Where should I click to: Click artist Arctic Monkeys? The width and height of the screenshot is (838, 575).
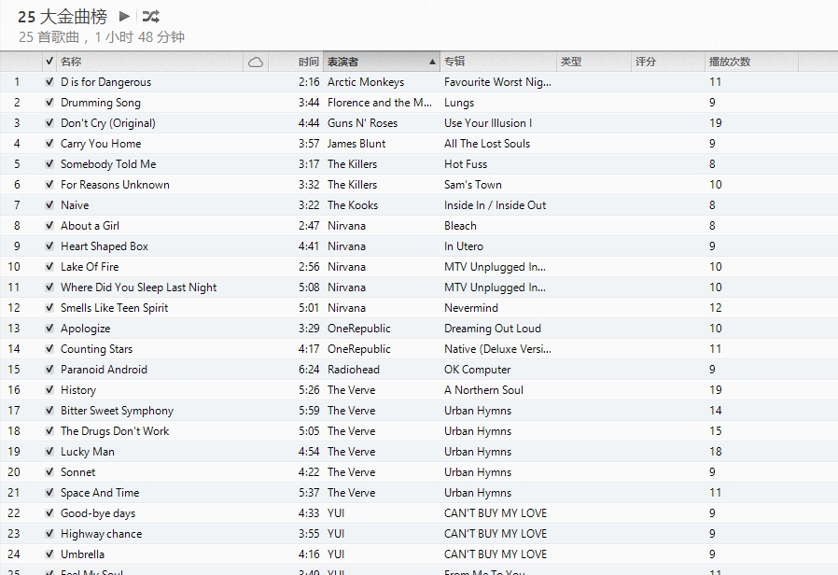coord(366,82)
